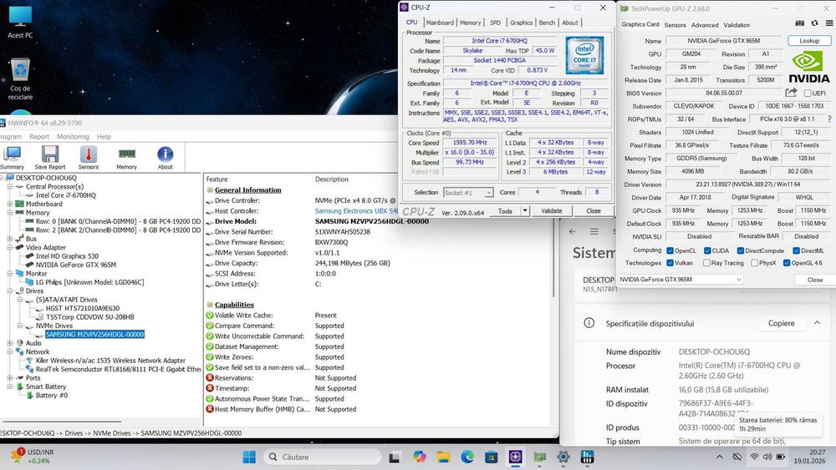Screen dimensions: 836x470
Task: Open the Windows Start button
Action: [249, 457]
